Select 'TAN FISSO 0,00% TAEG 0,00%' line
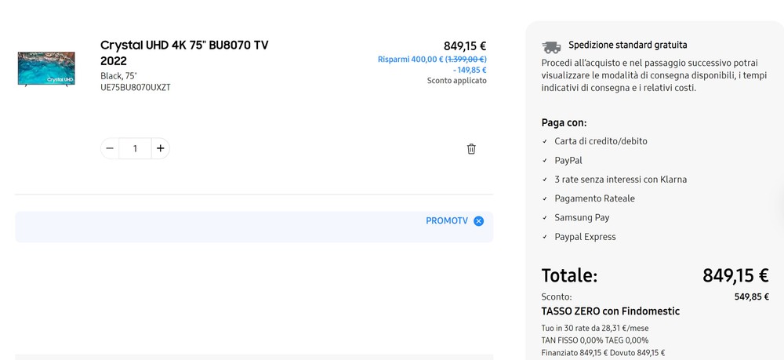 (594, 340)
